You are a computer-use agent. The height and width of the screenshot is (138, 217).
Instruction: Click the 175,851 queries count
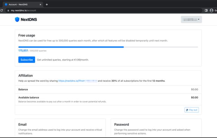[x=23, y=50]
